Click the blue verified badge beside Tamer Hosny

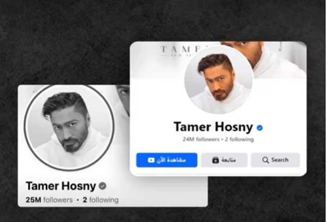[260, 127]
